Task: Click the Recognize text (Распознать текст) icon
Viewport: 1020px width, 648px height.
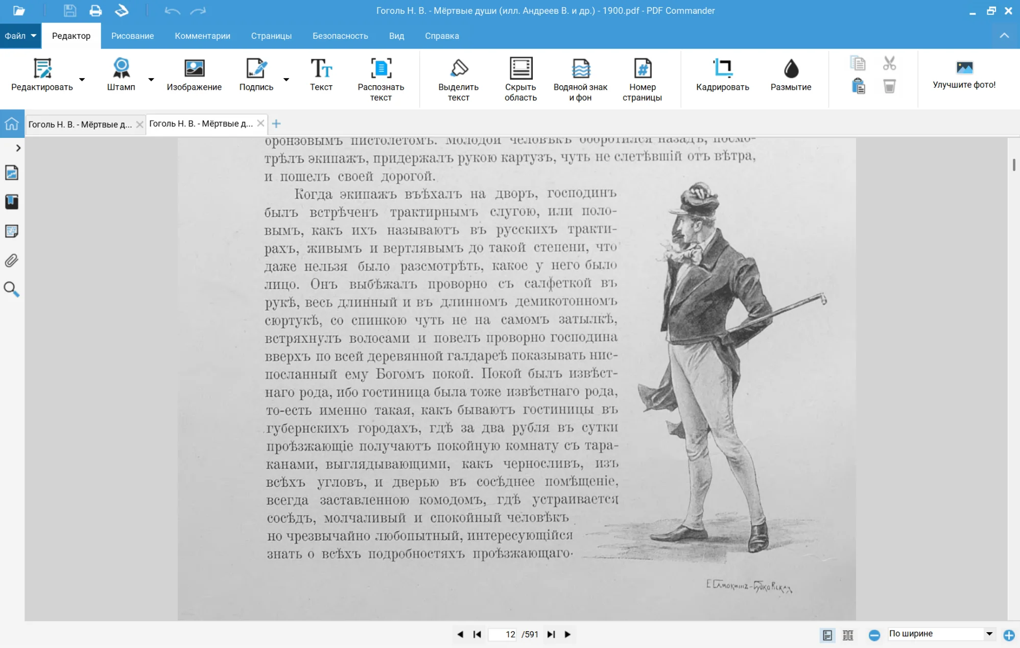Action: [381, 68]
